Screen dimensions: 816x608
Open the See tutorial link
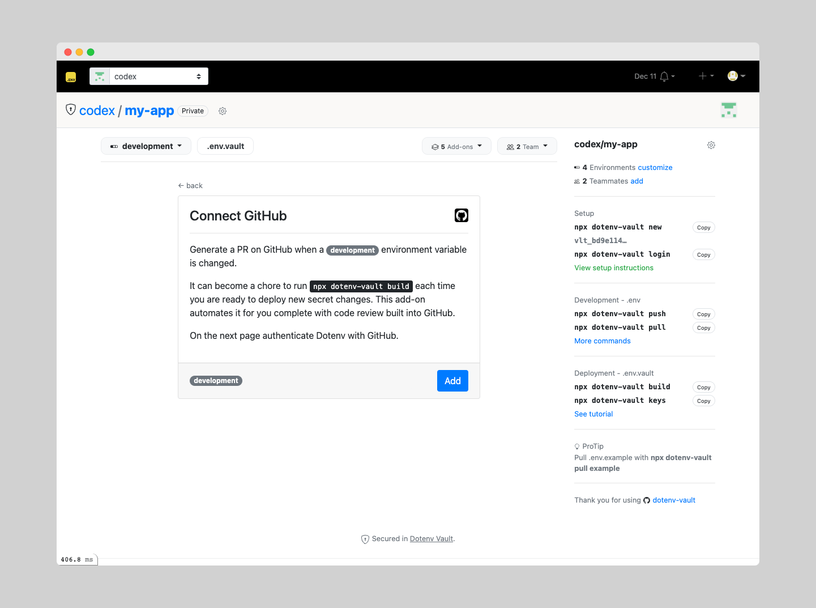(593, 414)
